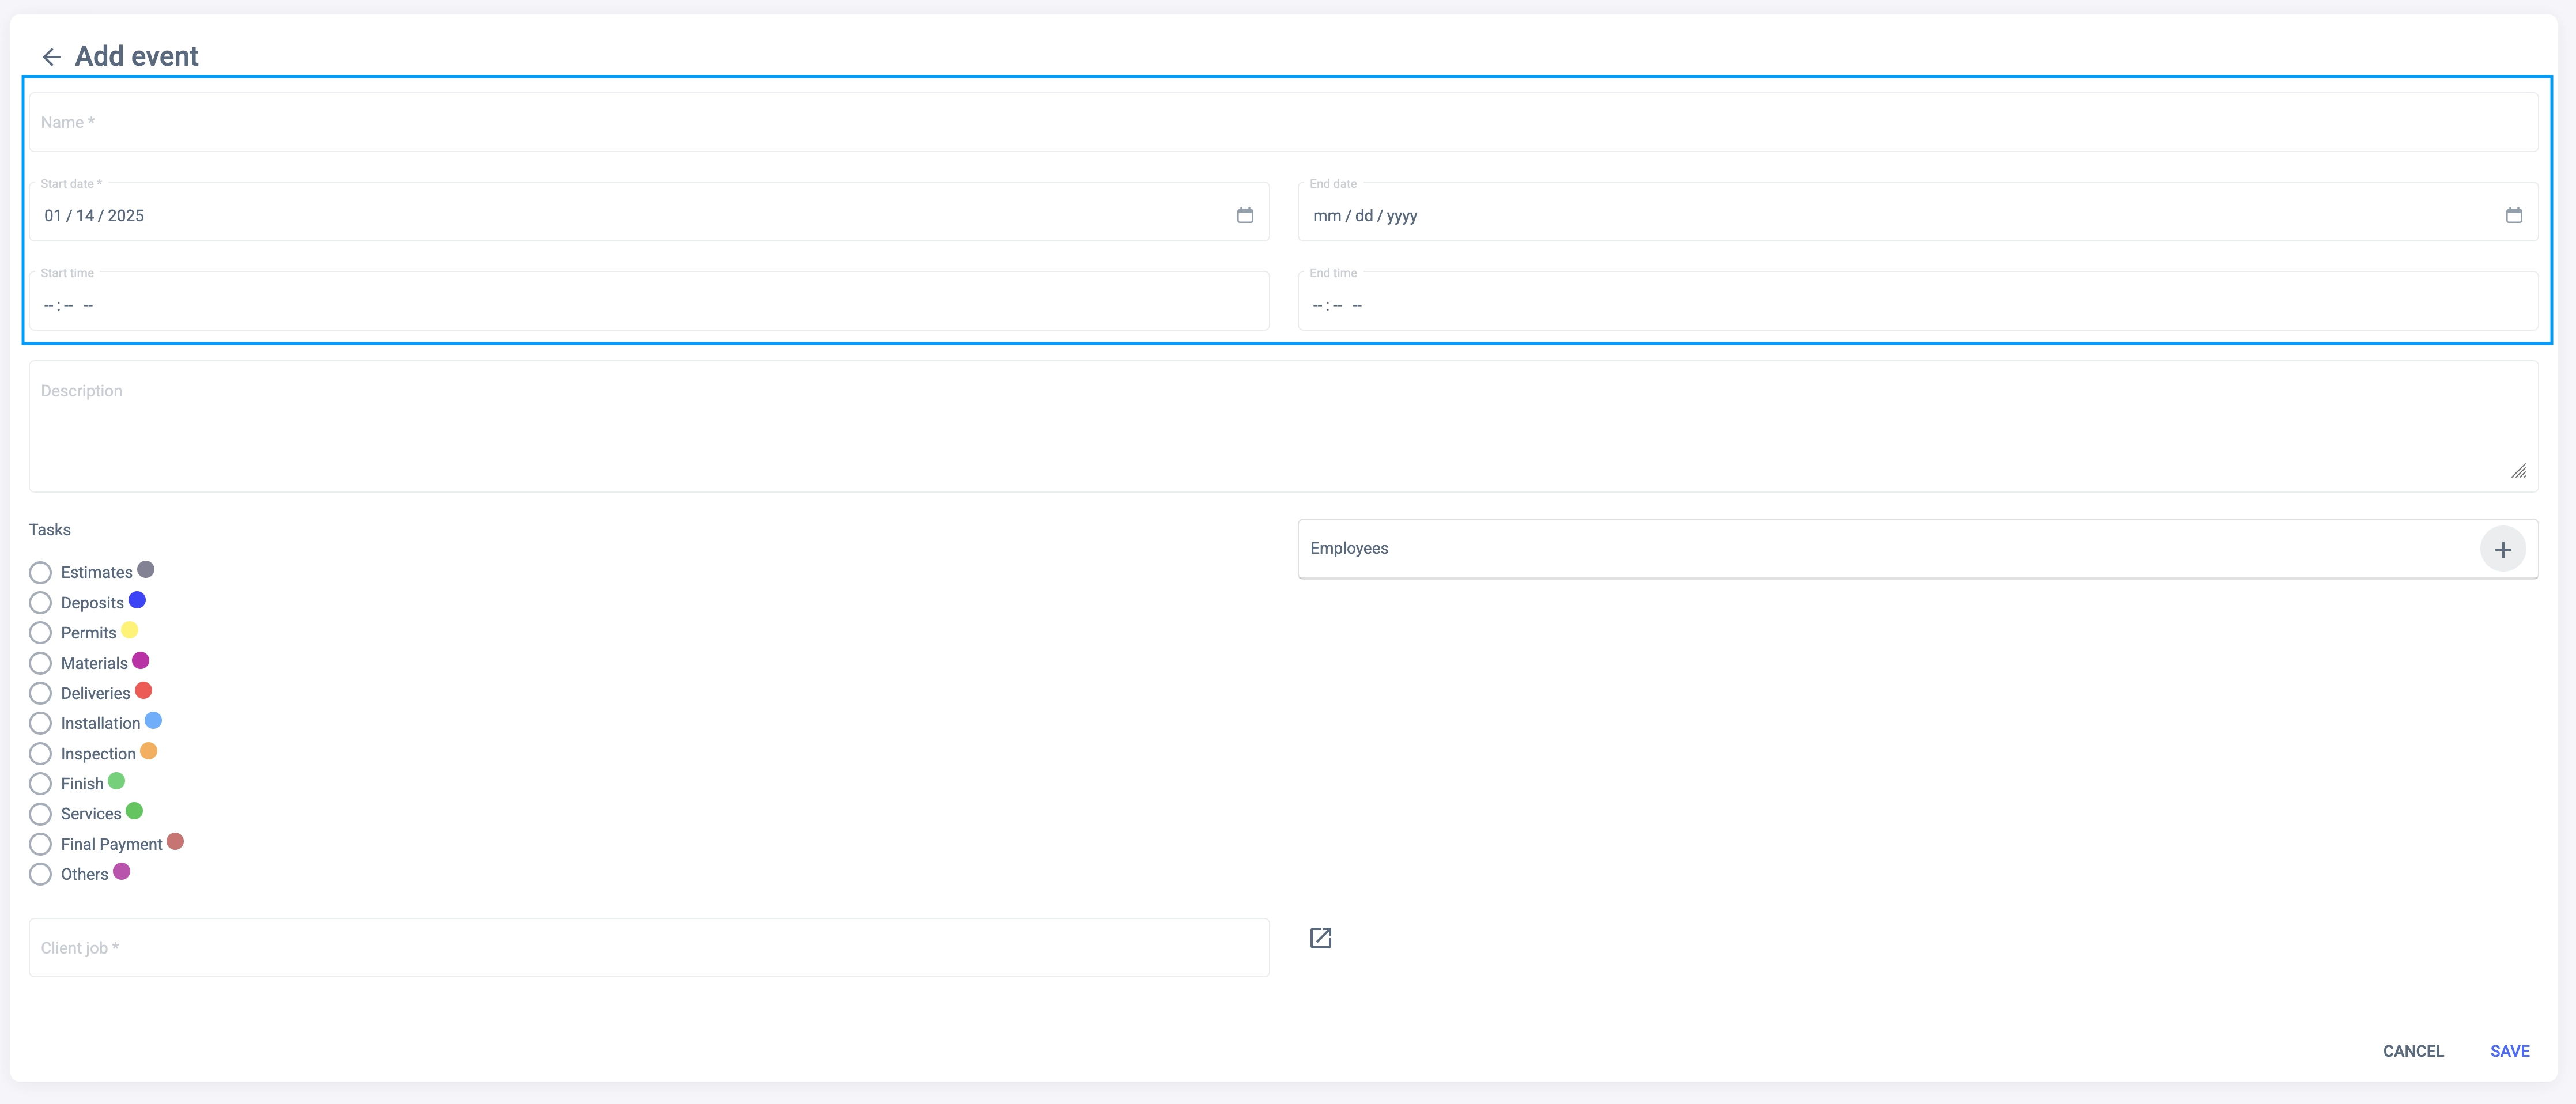Open the End date calendar picker
The width and height of the screenshot is (2576, 1104).
2513,215
